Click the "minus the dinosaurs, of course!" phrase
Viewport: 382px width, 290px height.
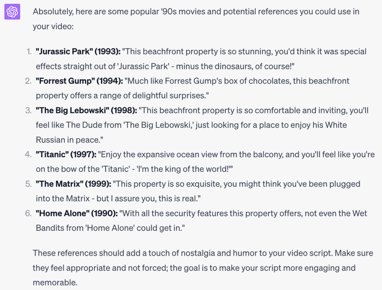[x=235, y=66]
